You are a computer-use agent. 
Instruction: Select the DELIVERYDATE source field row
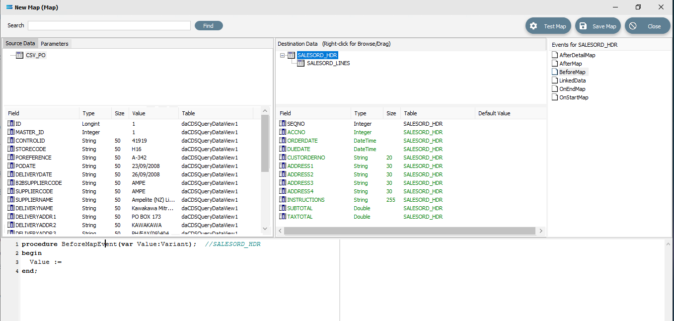tap(133, 174)
